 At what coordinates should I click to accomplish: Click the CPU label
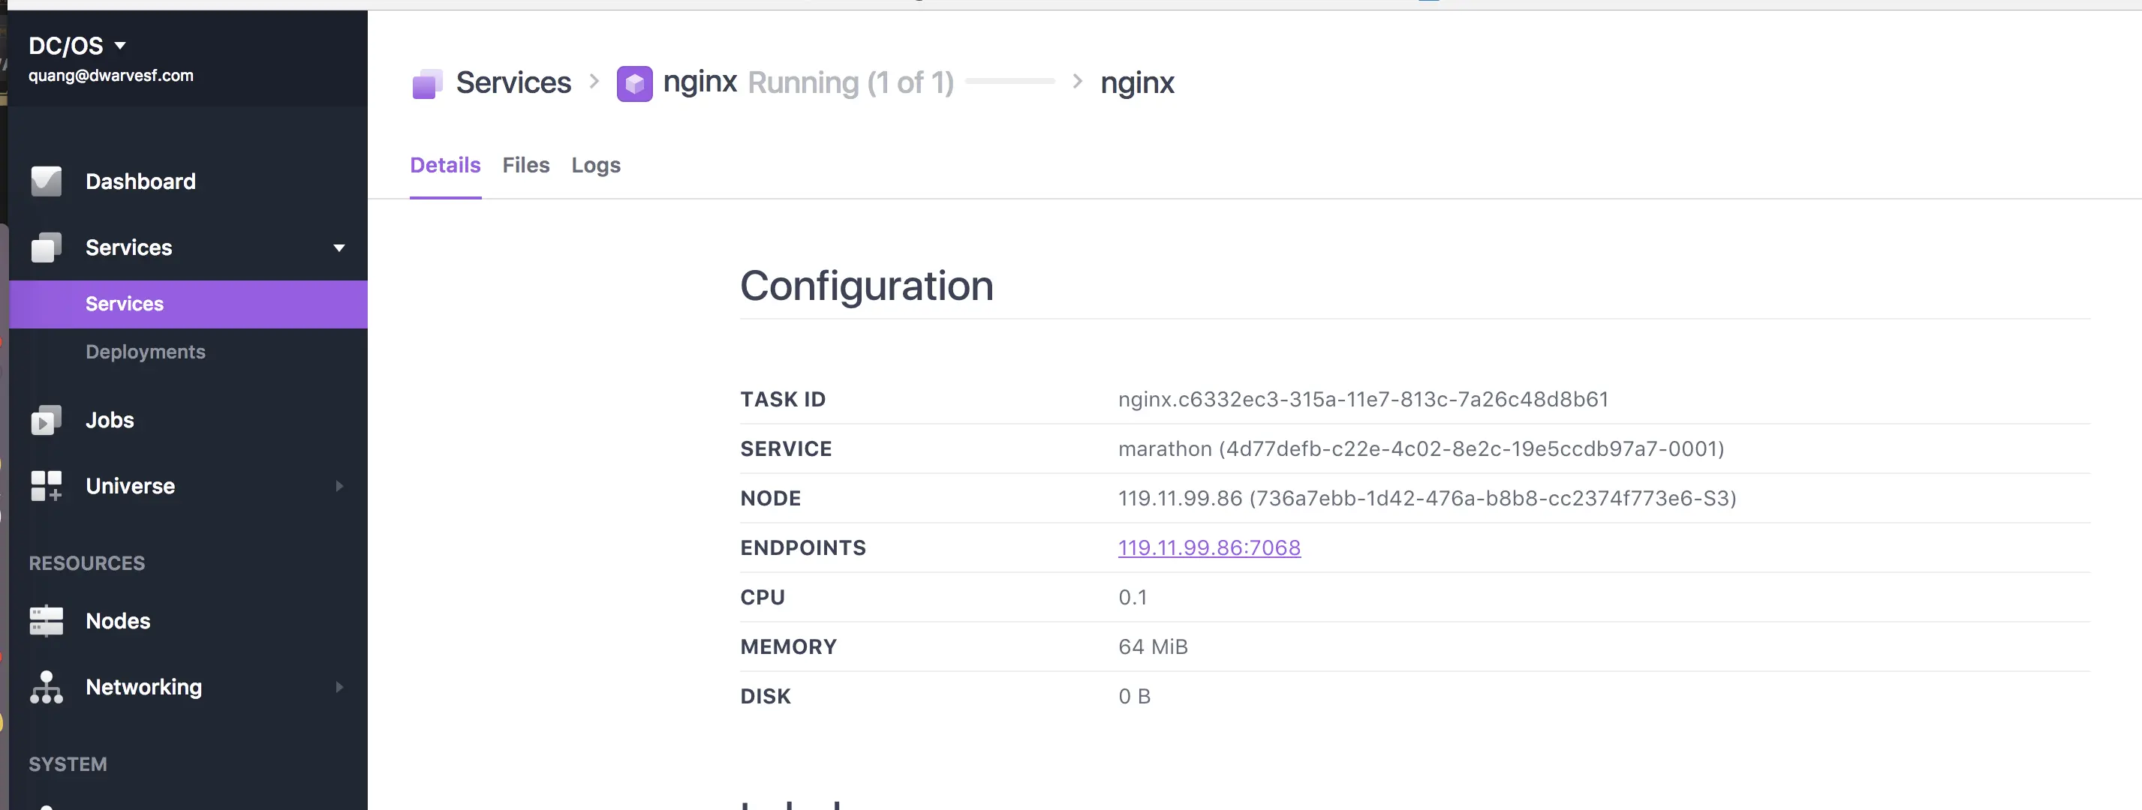click(x=762, y=597)
